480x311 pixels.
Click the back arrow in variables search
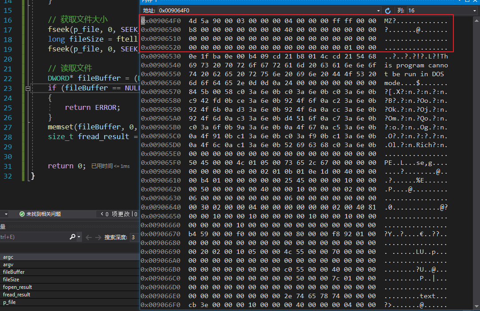(x=88, y=237)
